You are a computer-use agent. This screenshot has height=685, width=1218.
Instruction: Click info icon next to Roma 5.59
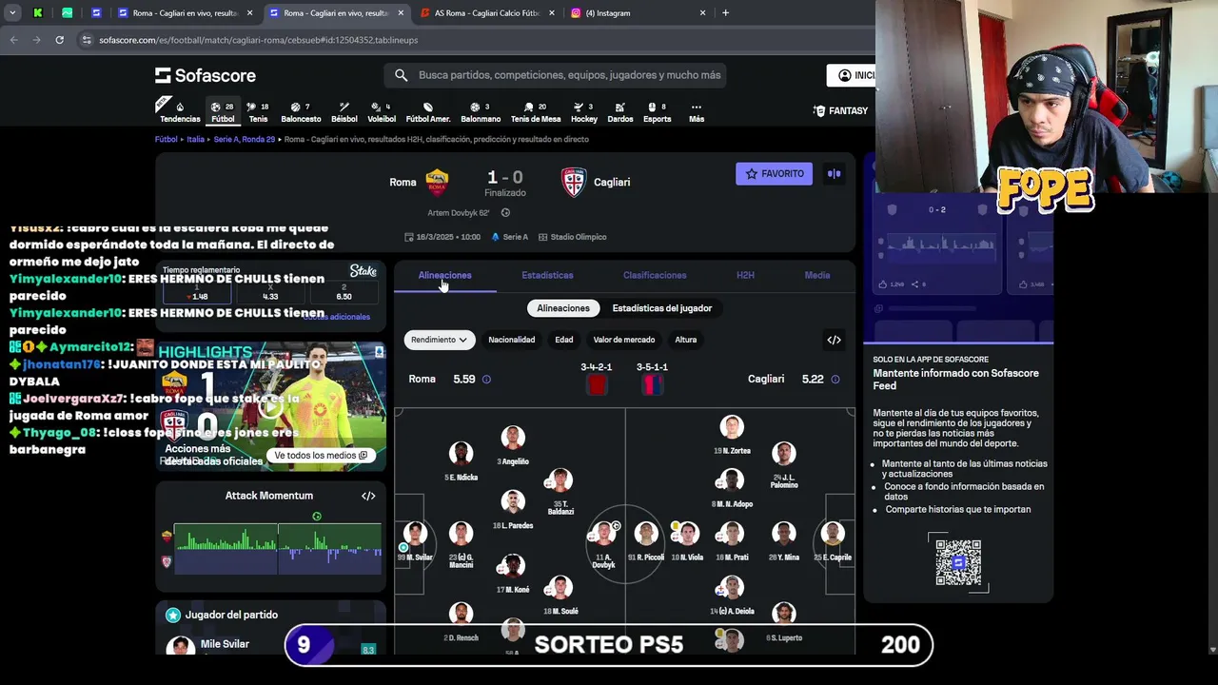[486, 379]
